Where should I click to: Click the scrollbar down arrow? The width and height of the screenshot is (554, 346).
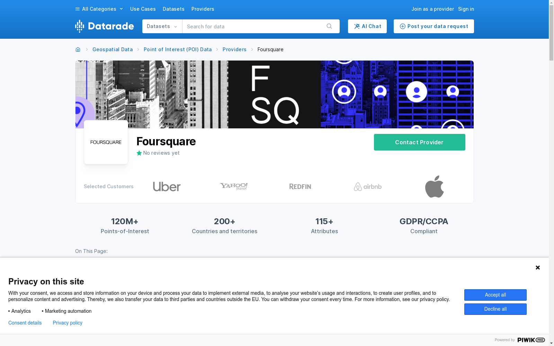[551, 343]
